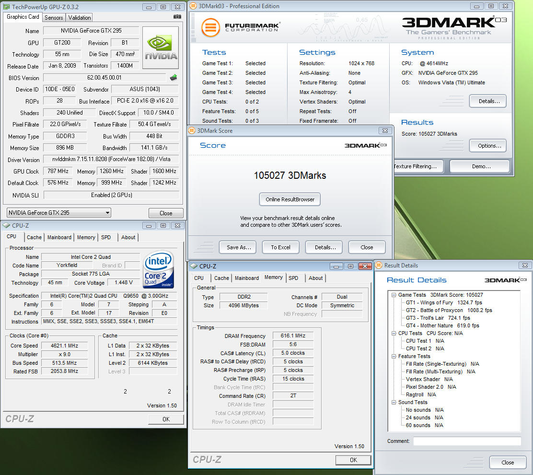
Task: Click Demo... button in 3DMark03
Action: tap(481, 167)
